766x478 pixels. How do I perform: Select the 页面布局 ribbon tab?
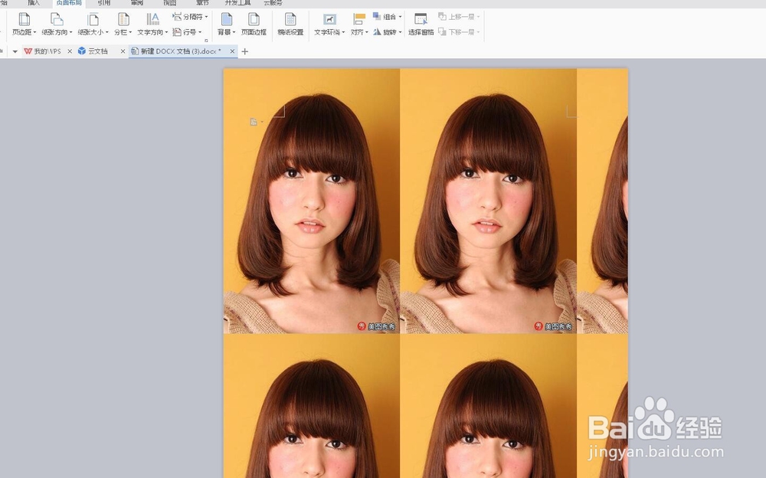pyautogui.click(x=69, y=3)
